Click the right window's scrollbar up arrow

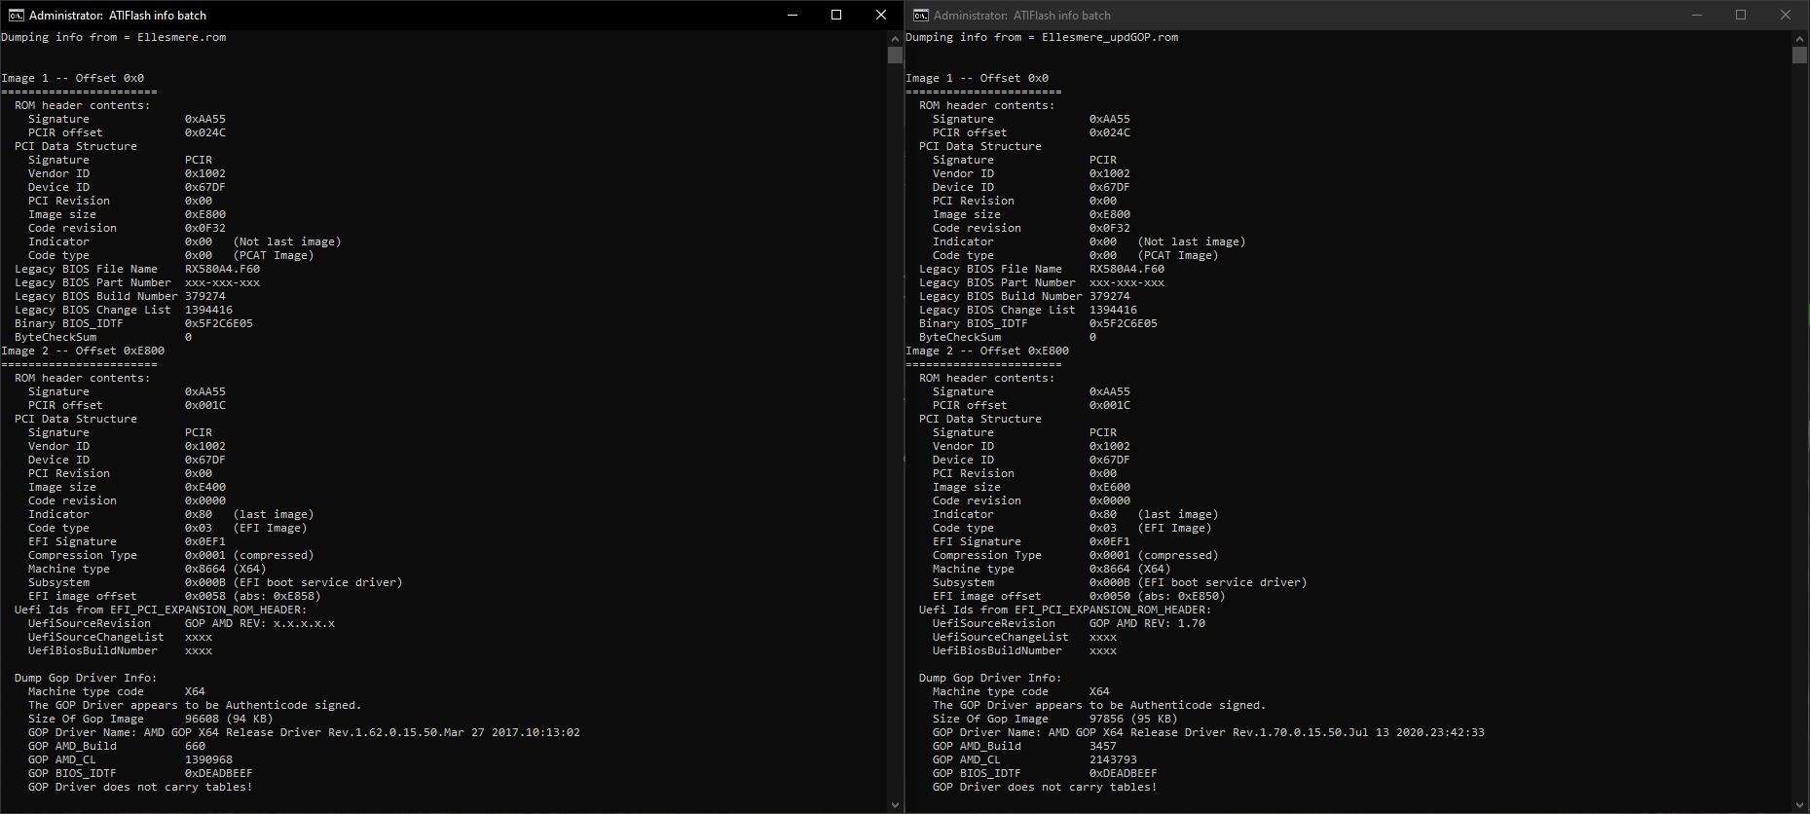tap(1799, 39)
